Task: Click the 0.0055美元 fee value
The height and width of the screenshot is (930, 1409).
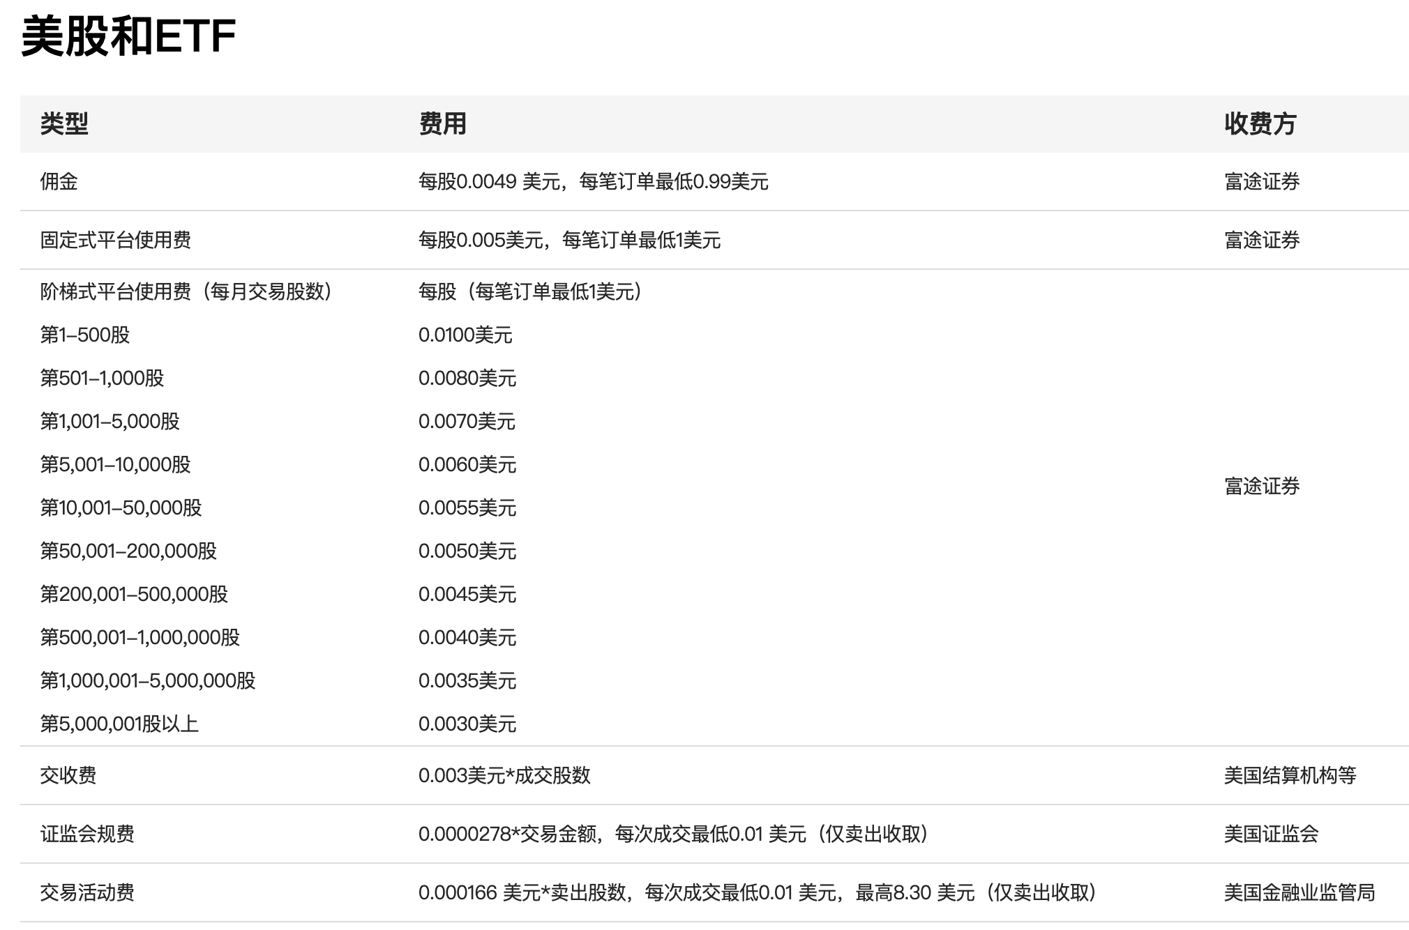Action: point(467,508)
